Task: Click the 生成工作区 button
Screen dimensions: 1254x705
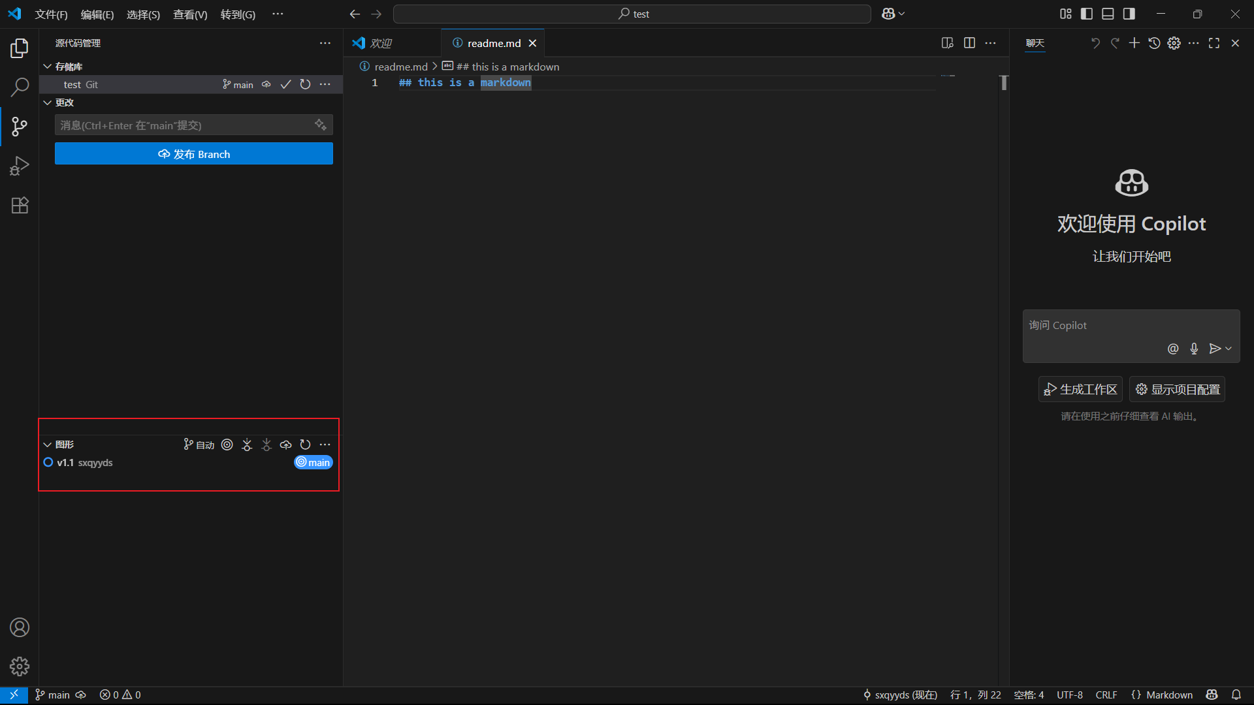Action: [1080, 390]
